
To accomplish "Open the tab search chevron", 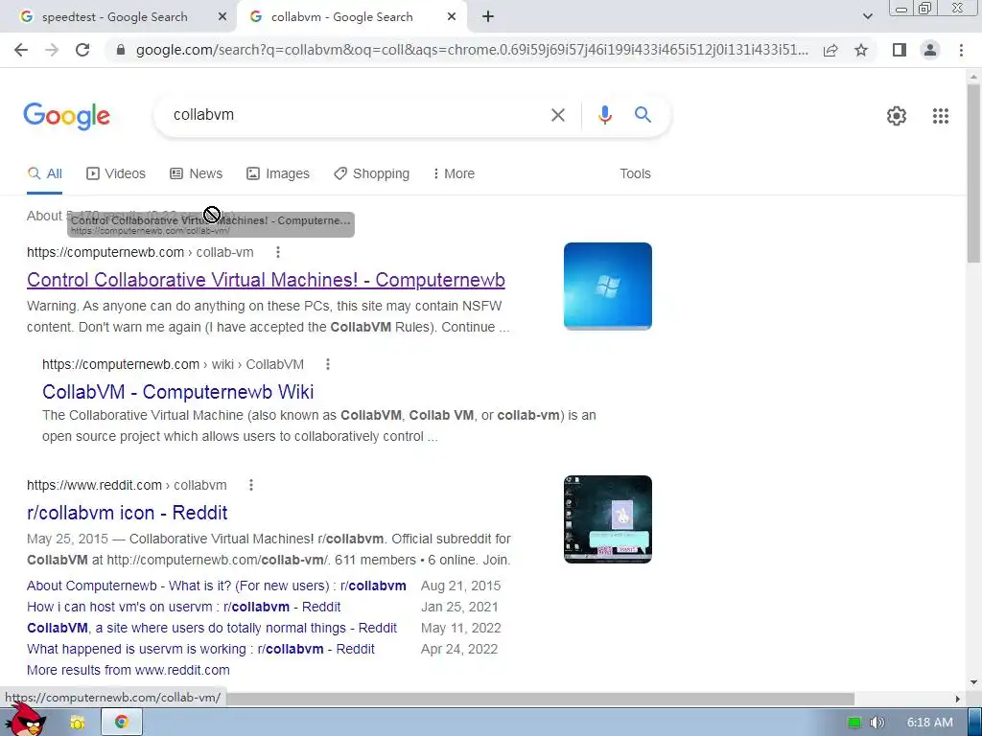I will point(867,17).
